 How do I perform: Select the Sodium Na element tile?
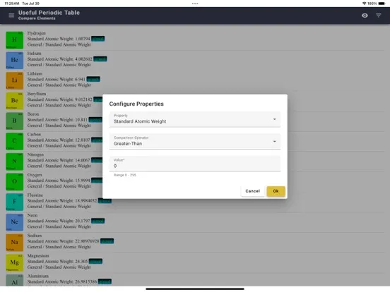tap(14, 243)
